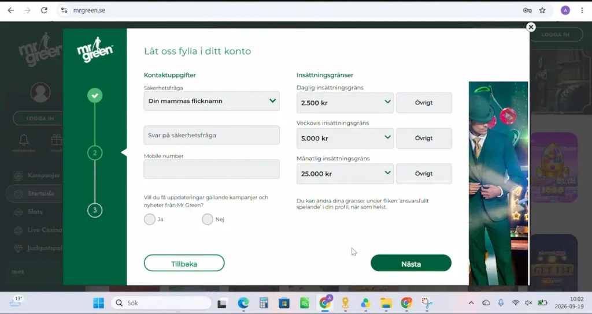Screen dimensions: 592x314
Task: Open Startsida in the background sidebar
Action: click(x=35, y=193)
